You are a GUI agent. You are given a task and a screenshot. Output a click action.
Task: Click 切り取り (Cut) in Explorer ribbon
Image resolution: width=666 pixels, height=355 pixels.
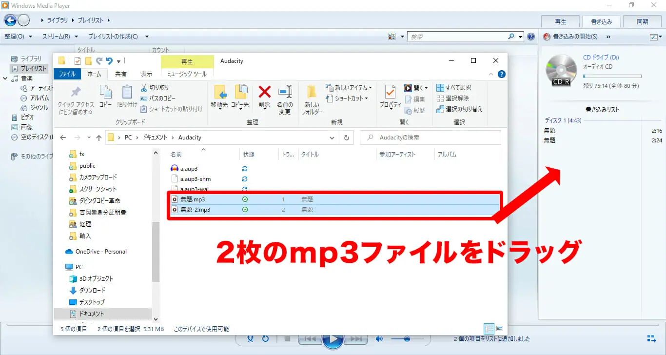(x=155, y=88)
